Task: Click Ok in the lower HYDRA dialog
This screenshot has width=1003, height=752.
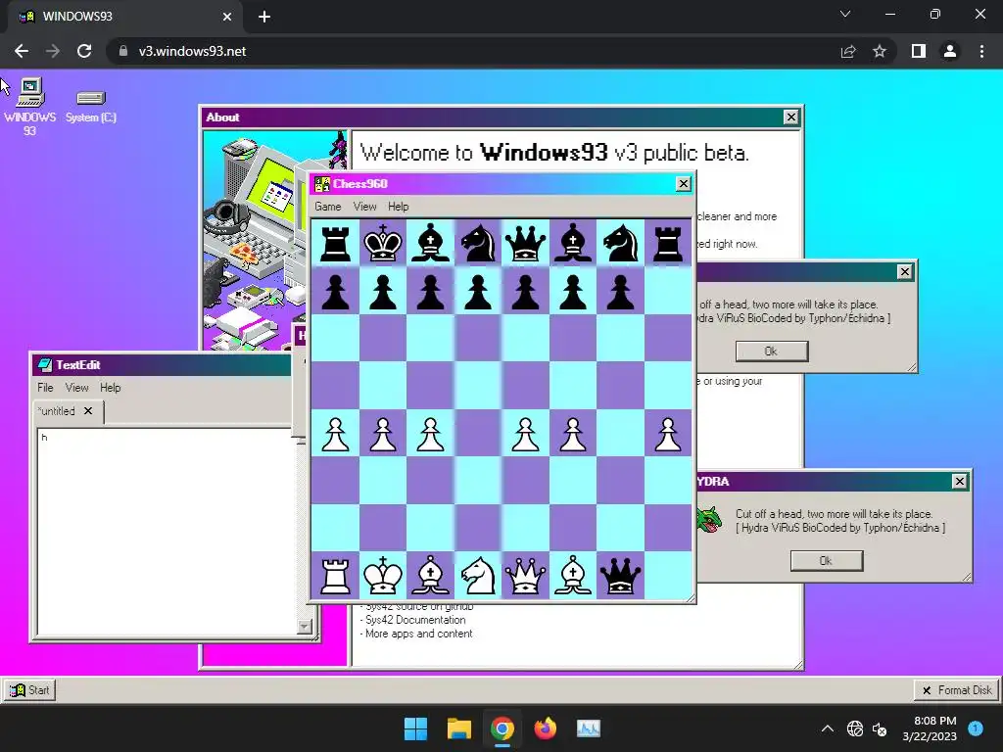Action: coord(827,561)
